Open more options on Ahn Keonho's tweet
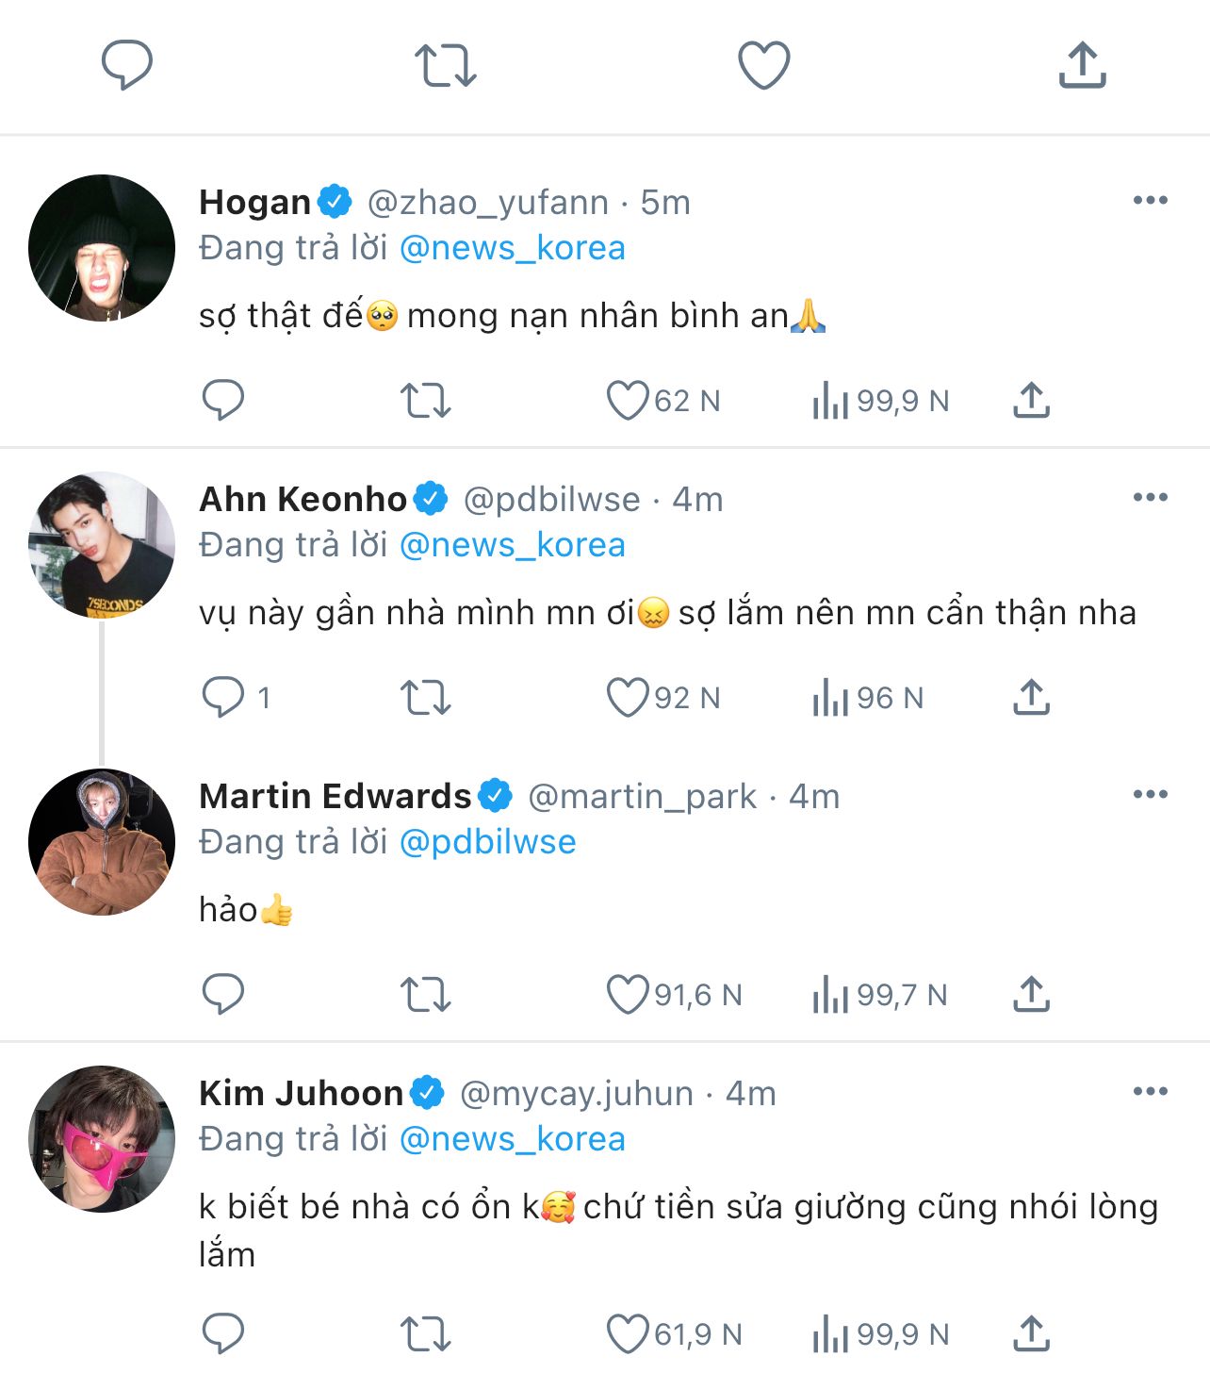The height and width of the screenshot is (1373, 1210). tap(1150, 498)
